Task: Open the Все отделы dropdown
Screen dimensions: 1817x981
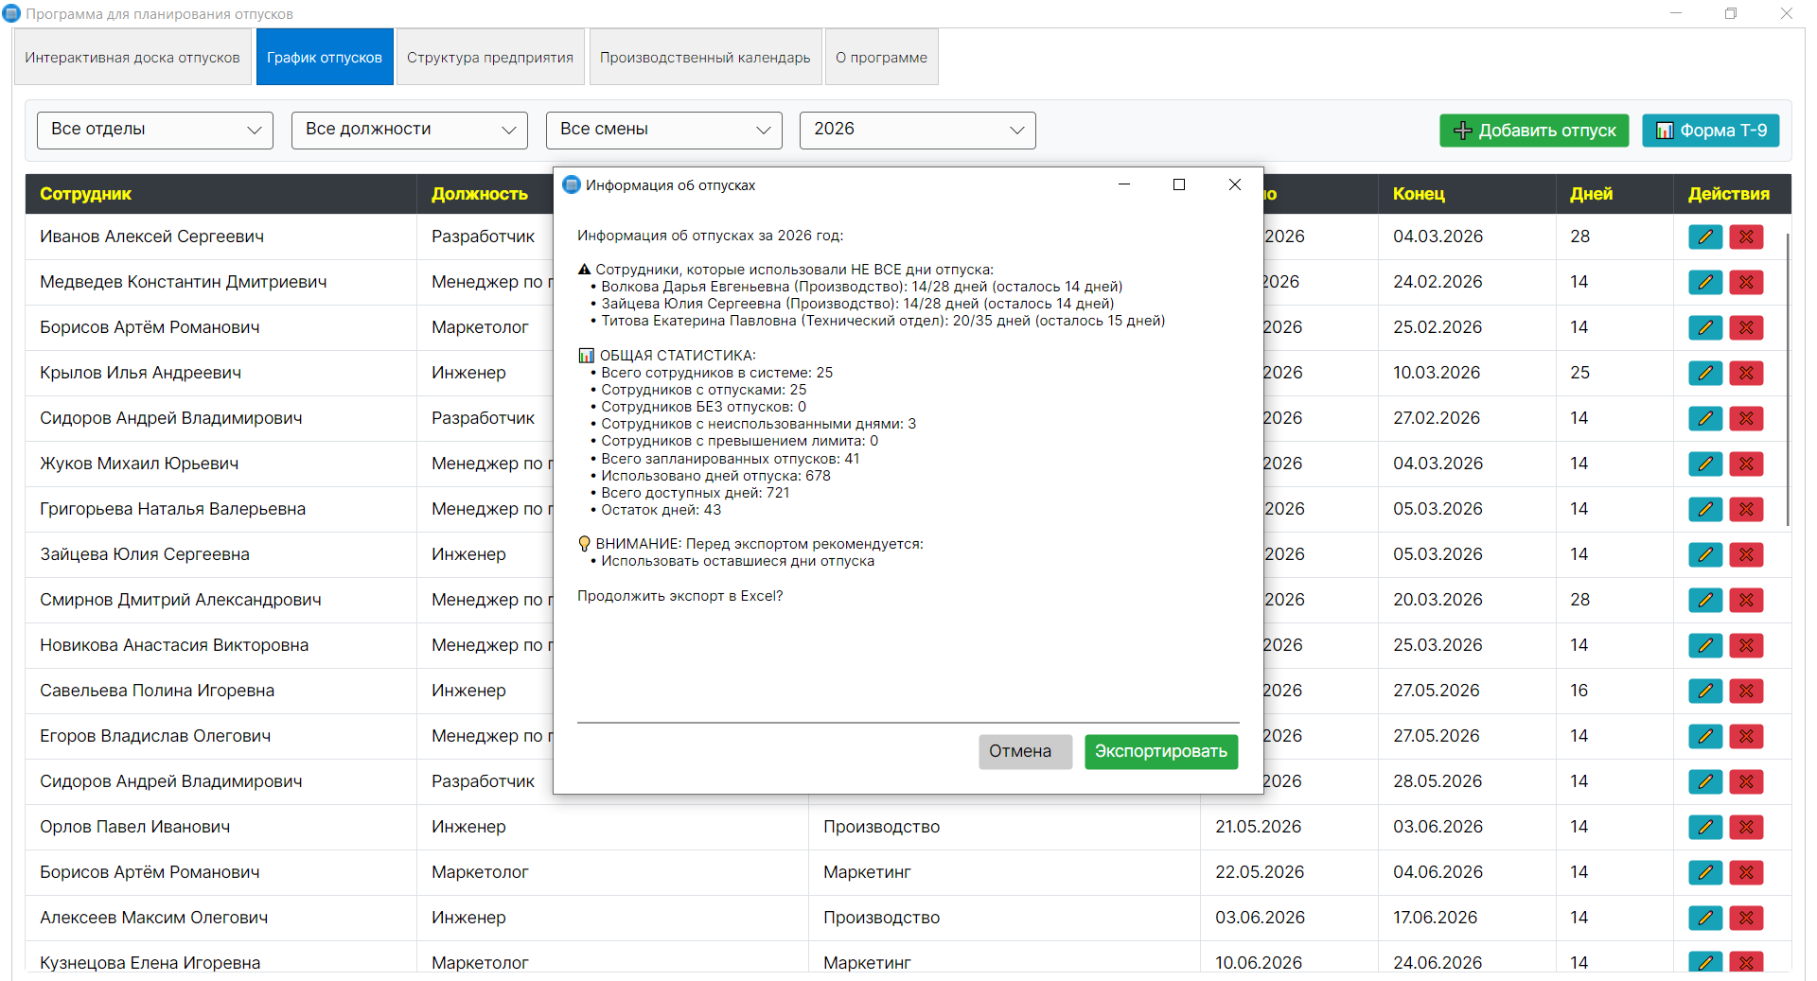Action: tap(155, 131)
